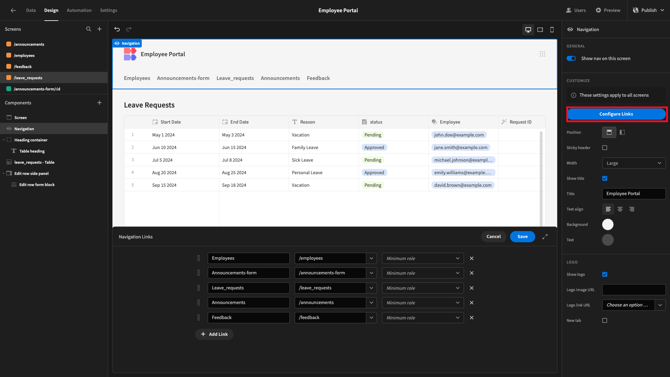Open the Preview button

click(608, 10)
